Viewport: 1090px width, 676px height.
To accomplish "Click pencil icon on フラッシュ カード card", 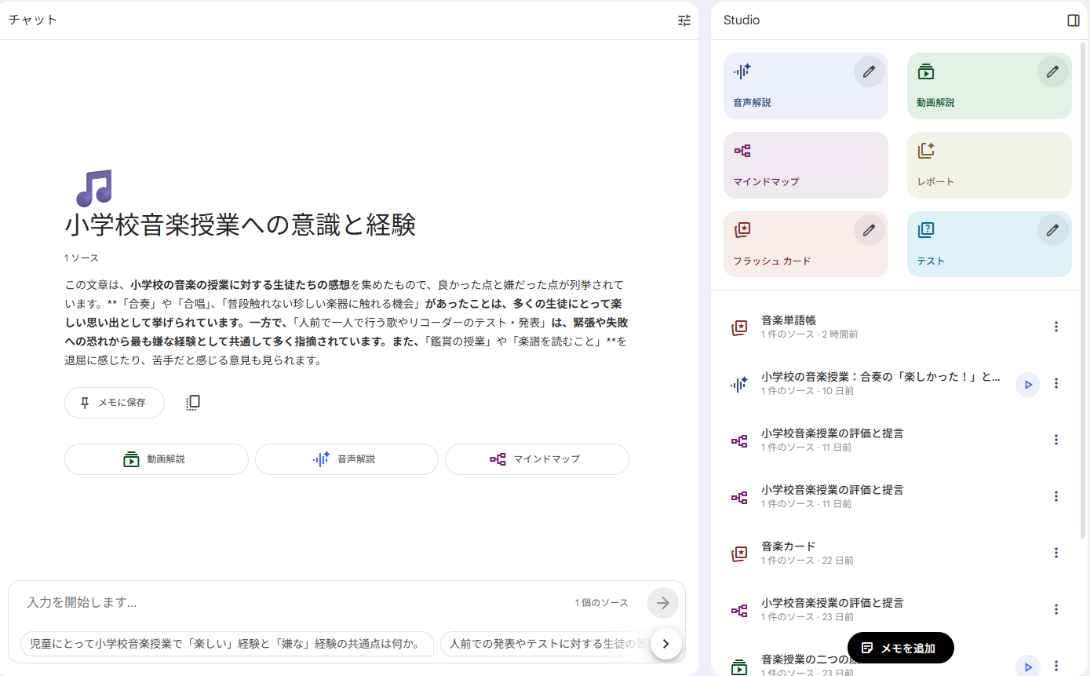I will (x=869, y=230).
